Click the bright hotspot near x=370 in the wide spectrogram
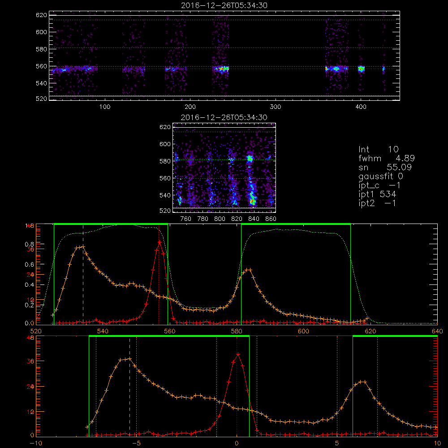 pos(336,69)
